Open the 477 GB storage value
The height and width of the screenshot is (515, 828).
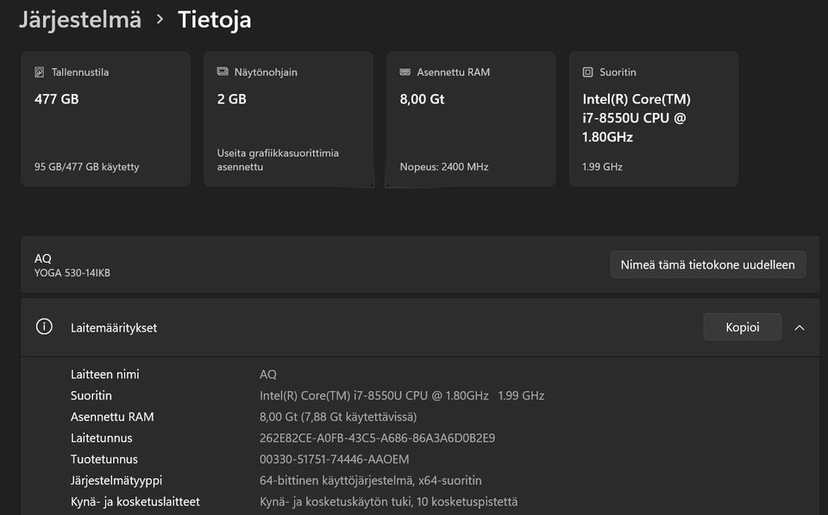click(57, 99)
